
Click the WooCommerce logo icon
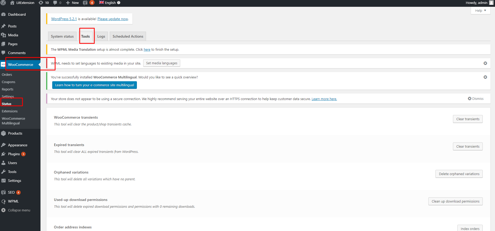click(x=3, y=64)
